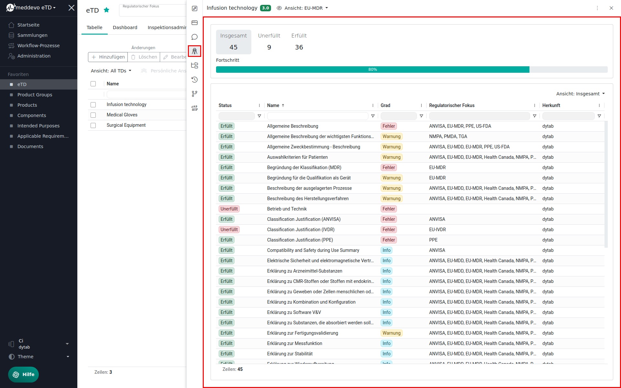Click the Status column filter funnel
This screenshot has width=621, height=388.
click(x=259, y=116)
